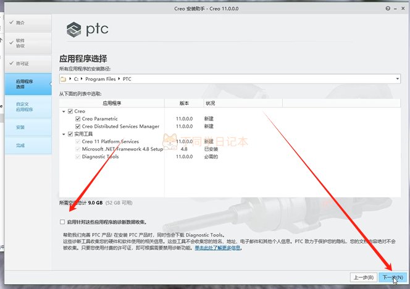
Task: Click Creo 11 Platform Services checkbox
Action: (78, 141)
